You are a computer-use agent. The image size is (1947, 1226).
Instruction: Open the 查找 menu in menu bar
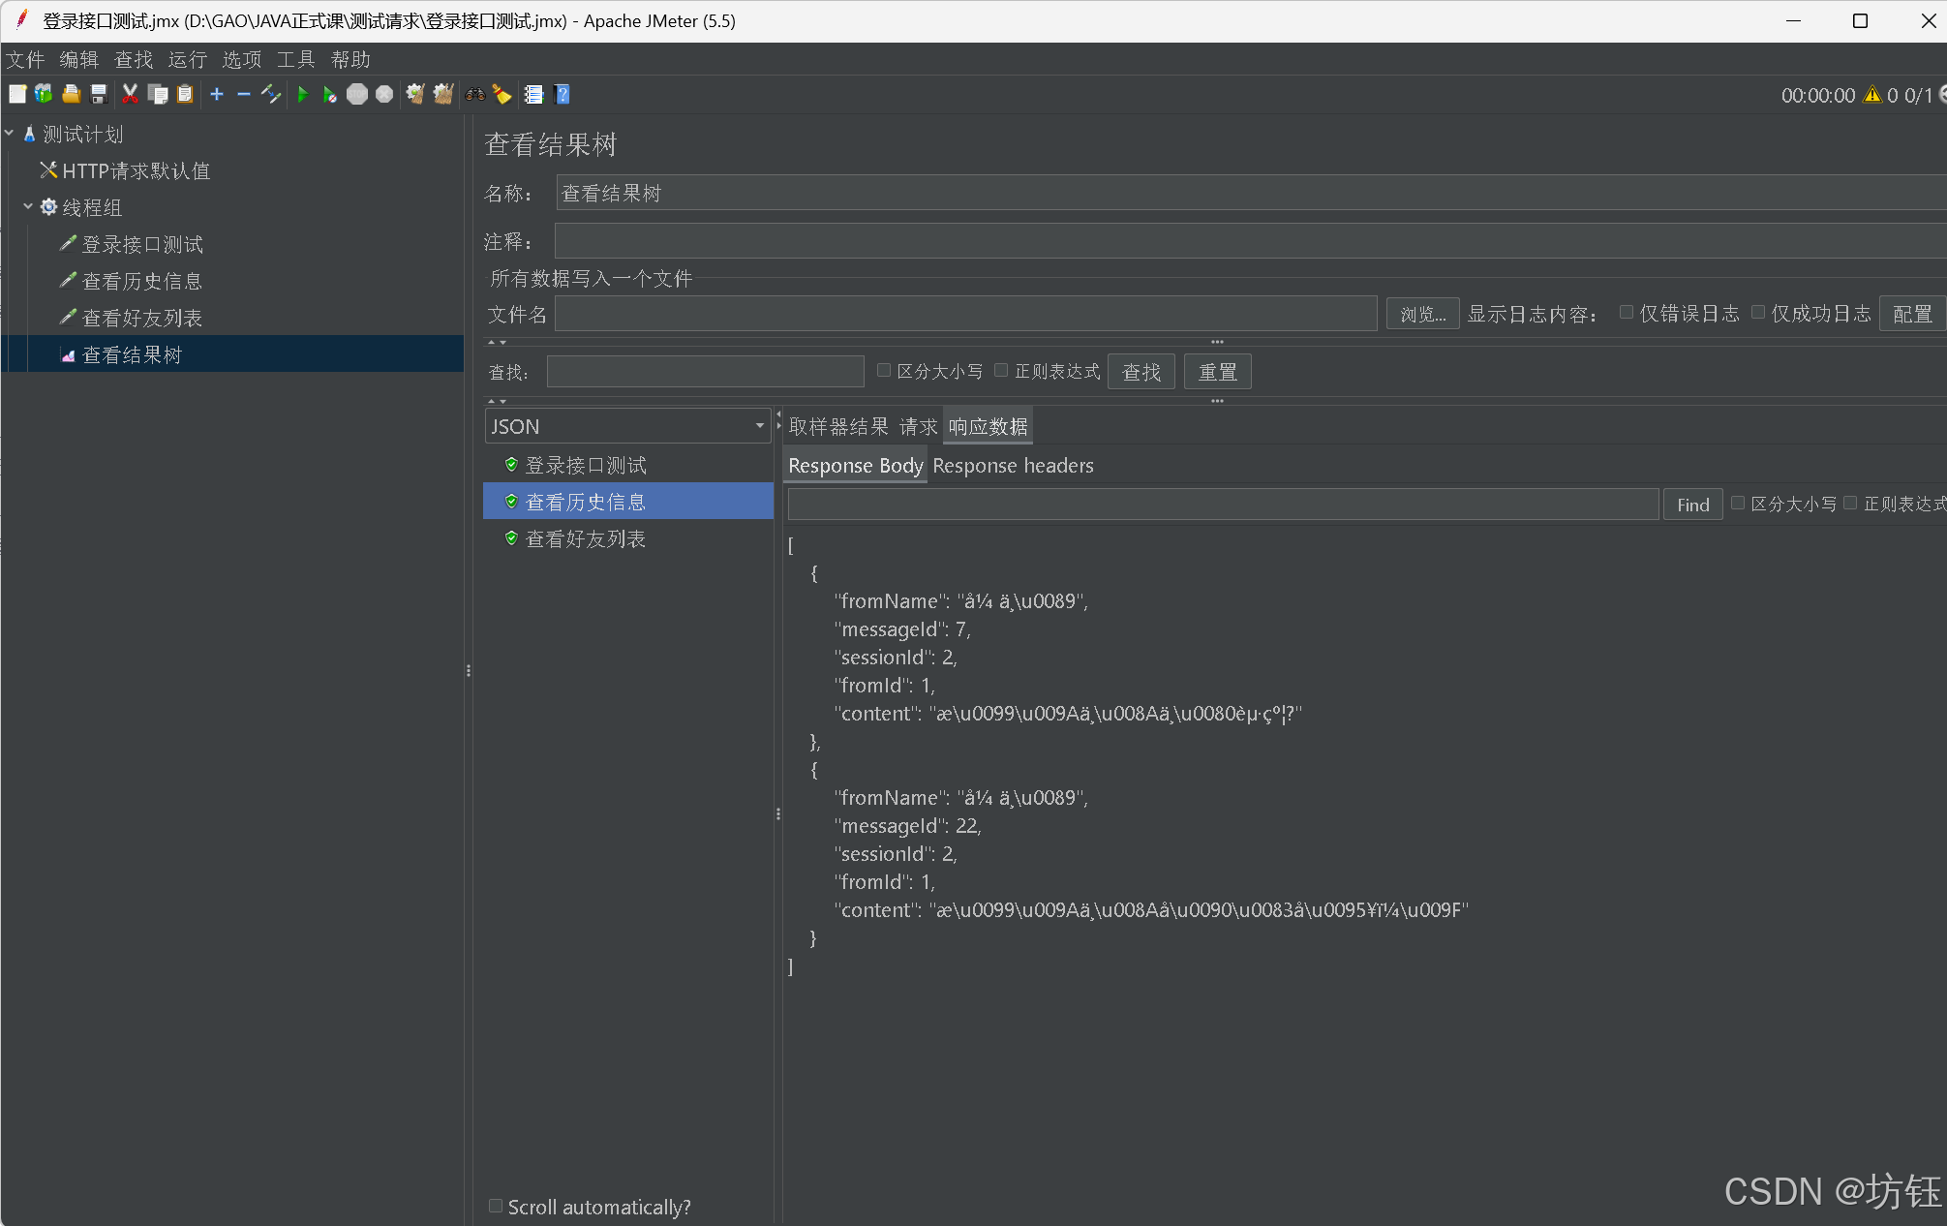134,60
